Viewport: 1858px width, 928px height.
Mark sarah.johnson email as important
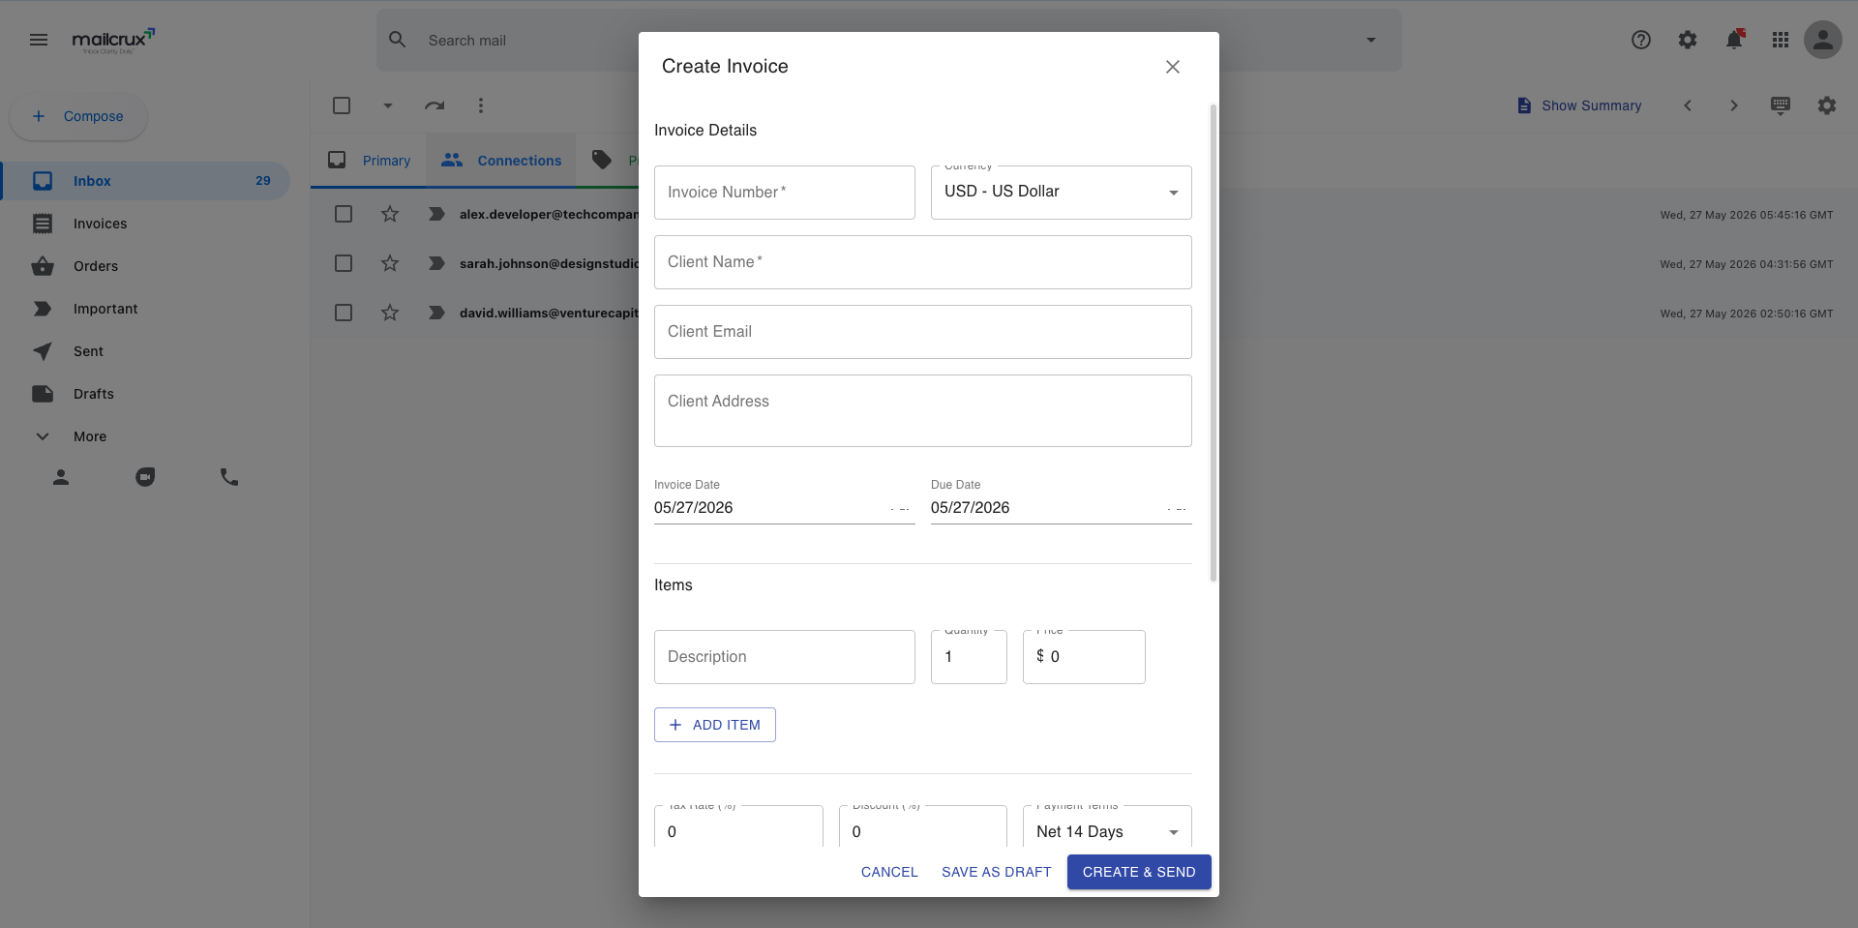coord(436,263)
